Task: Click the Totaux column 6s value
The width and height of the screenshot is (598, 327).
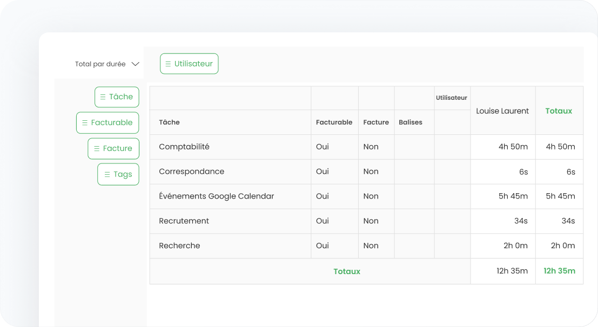Action: click(x=570, y=172)
